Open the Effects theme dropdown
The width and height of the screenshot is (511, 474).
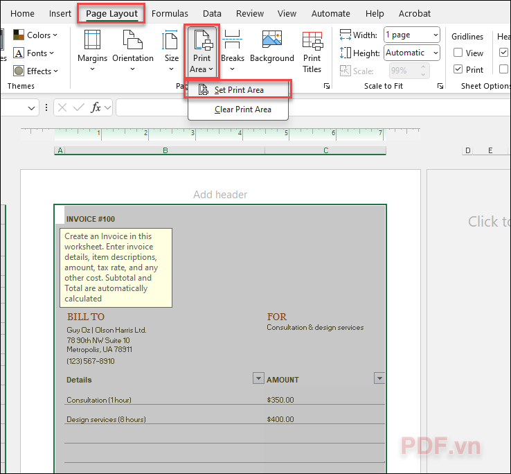[35, 71]
